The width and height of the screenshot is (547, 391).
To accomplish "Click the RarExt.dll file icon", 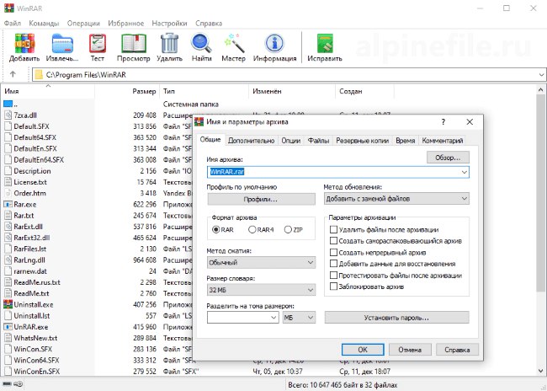I will (8, 227).
